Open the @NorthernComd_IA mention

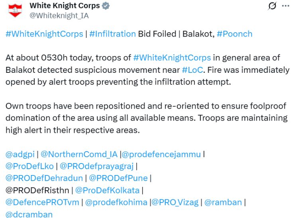[x=79, y=154]
